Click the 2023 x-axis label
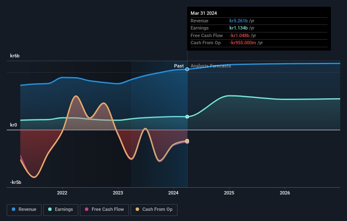Image resolution: width=347 pixels, height=221 pixels. click(x=118, y=193)
